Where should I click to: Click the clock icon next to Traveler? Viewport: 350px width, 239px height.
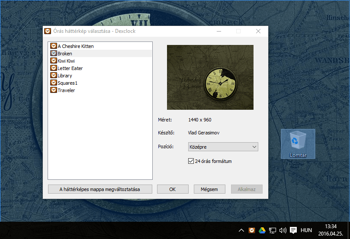pyautogui.click(x=54, y=90)
